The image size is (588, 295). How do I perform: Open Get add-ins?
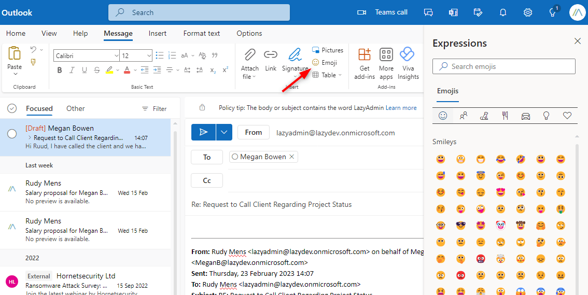[364, 63]
